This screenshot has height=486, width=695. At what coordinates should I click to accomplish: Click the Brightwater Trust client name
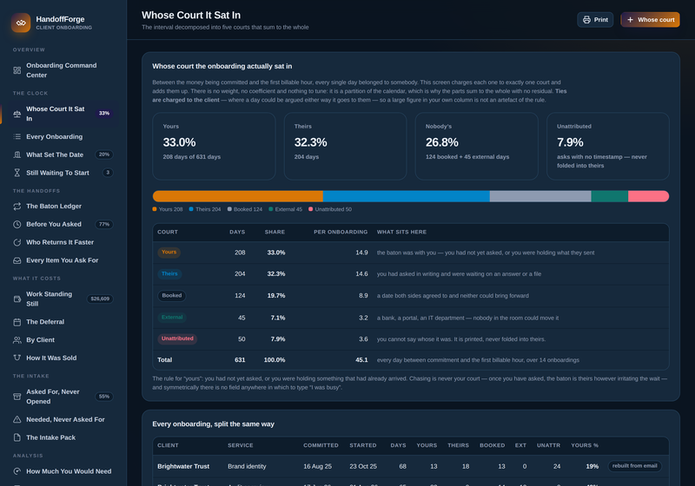point(183,467)
